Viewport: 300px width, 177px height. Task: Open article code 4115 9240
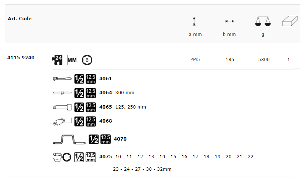coord(21,58)
